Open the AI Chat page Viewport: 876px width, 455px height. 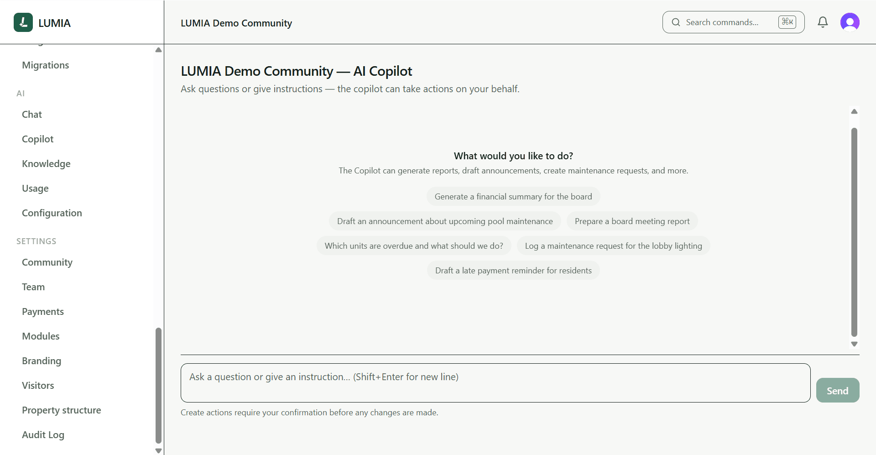point(32,115)
